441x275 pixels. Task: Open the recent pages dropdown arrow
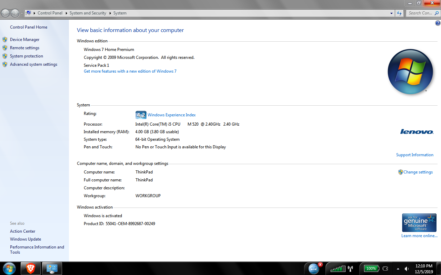point(22,13)
